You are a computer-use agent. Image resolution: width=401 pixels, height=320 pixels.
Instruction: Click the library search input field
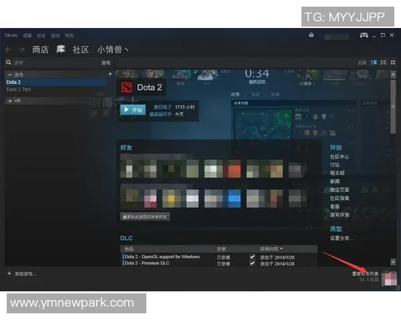tap(56, 63)
